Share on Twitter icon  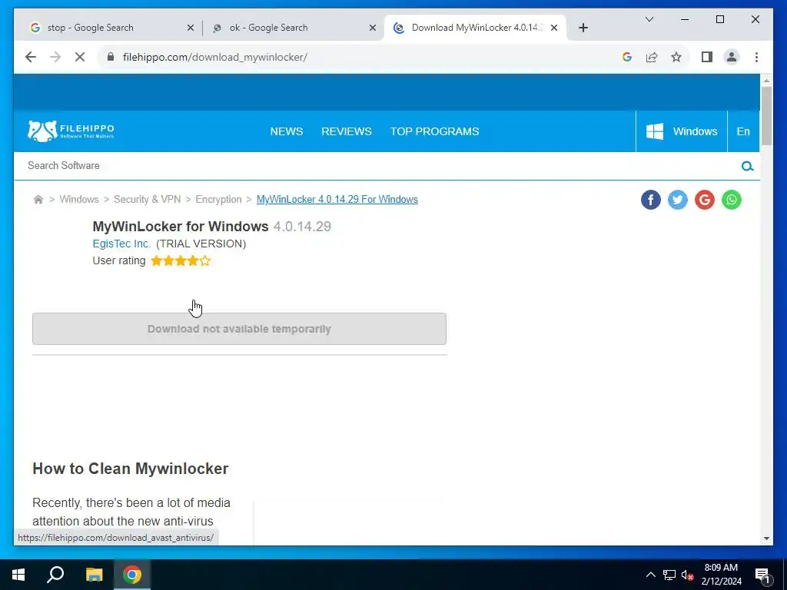tap(678, 200)
